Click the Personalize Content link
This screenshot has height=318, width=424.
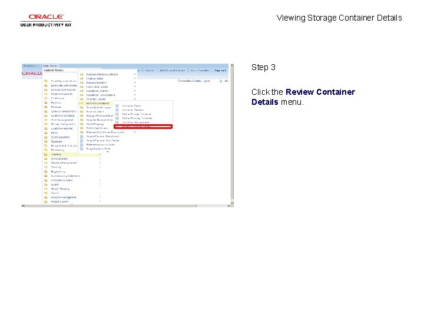(190, 81)
